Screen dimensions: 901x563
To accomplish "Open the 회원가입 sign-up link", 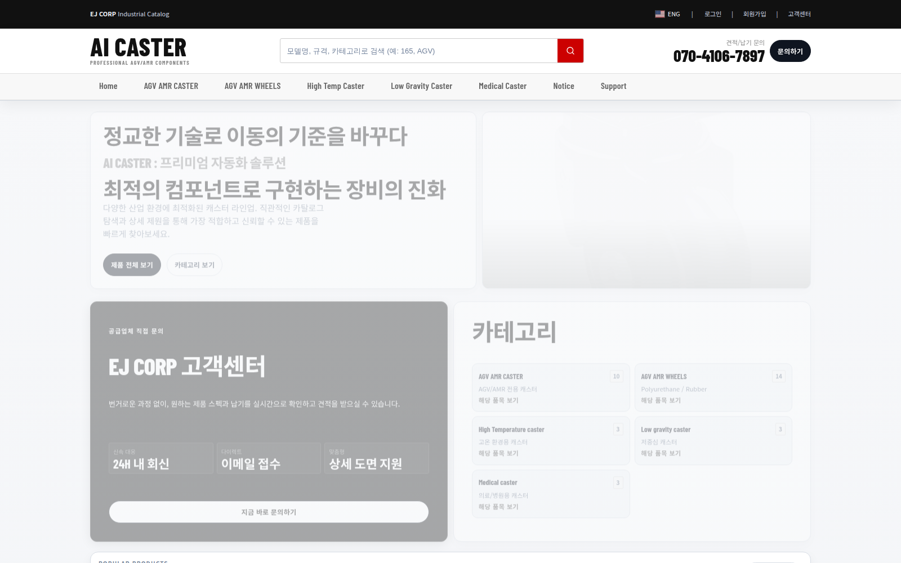I will point(754,14).
